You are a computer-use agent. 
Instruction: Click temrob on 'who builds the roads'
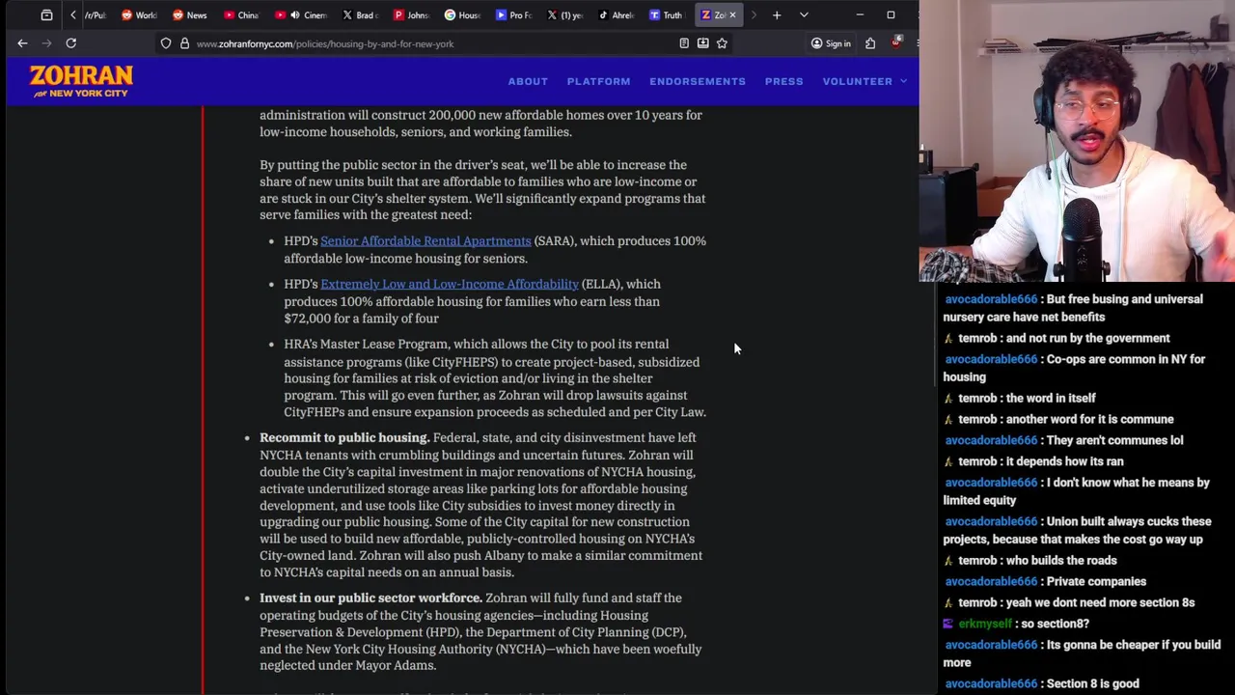(977, 560)
